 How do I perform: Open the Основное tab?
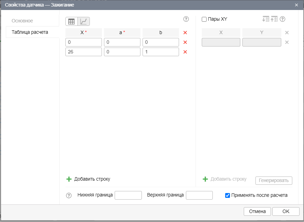point(22,21)
